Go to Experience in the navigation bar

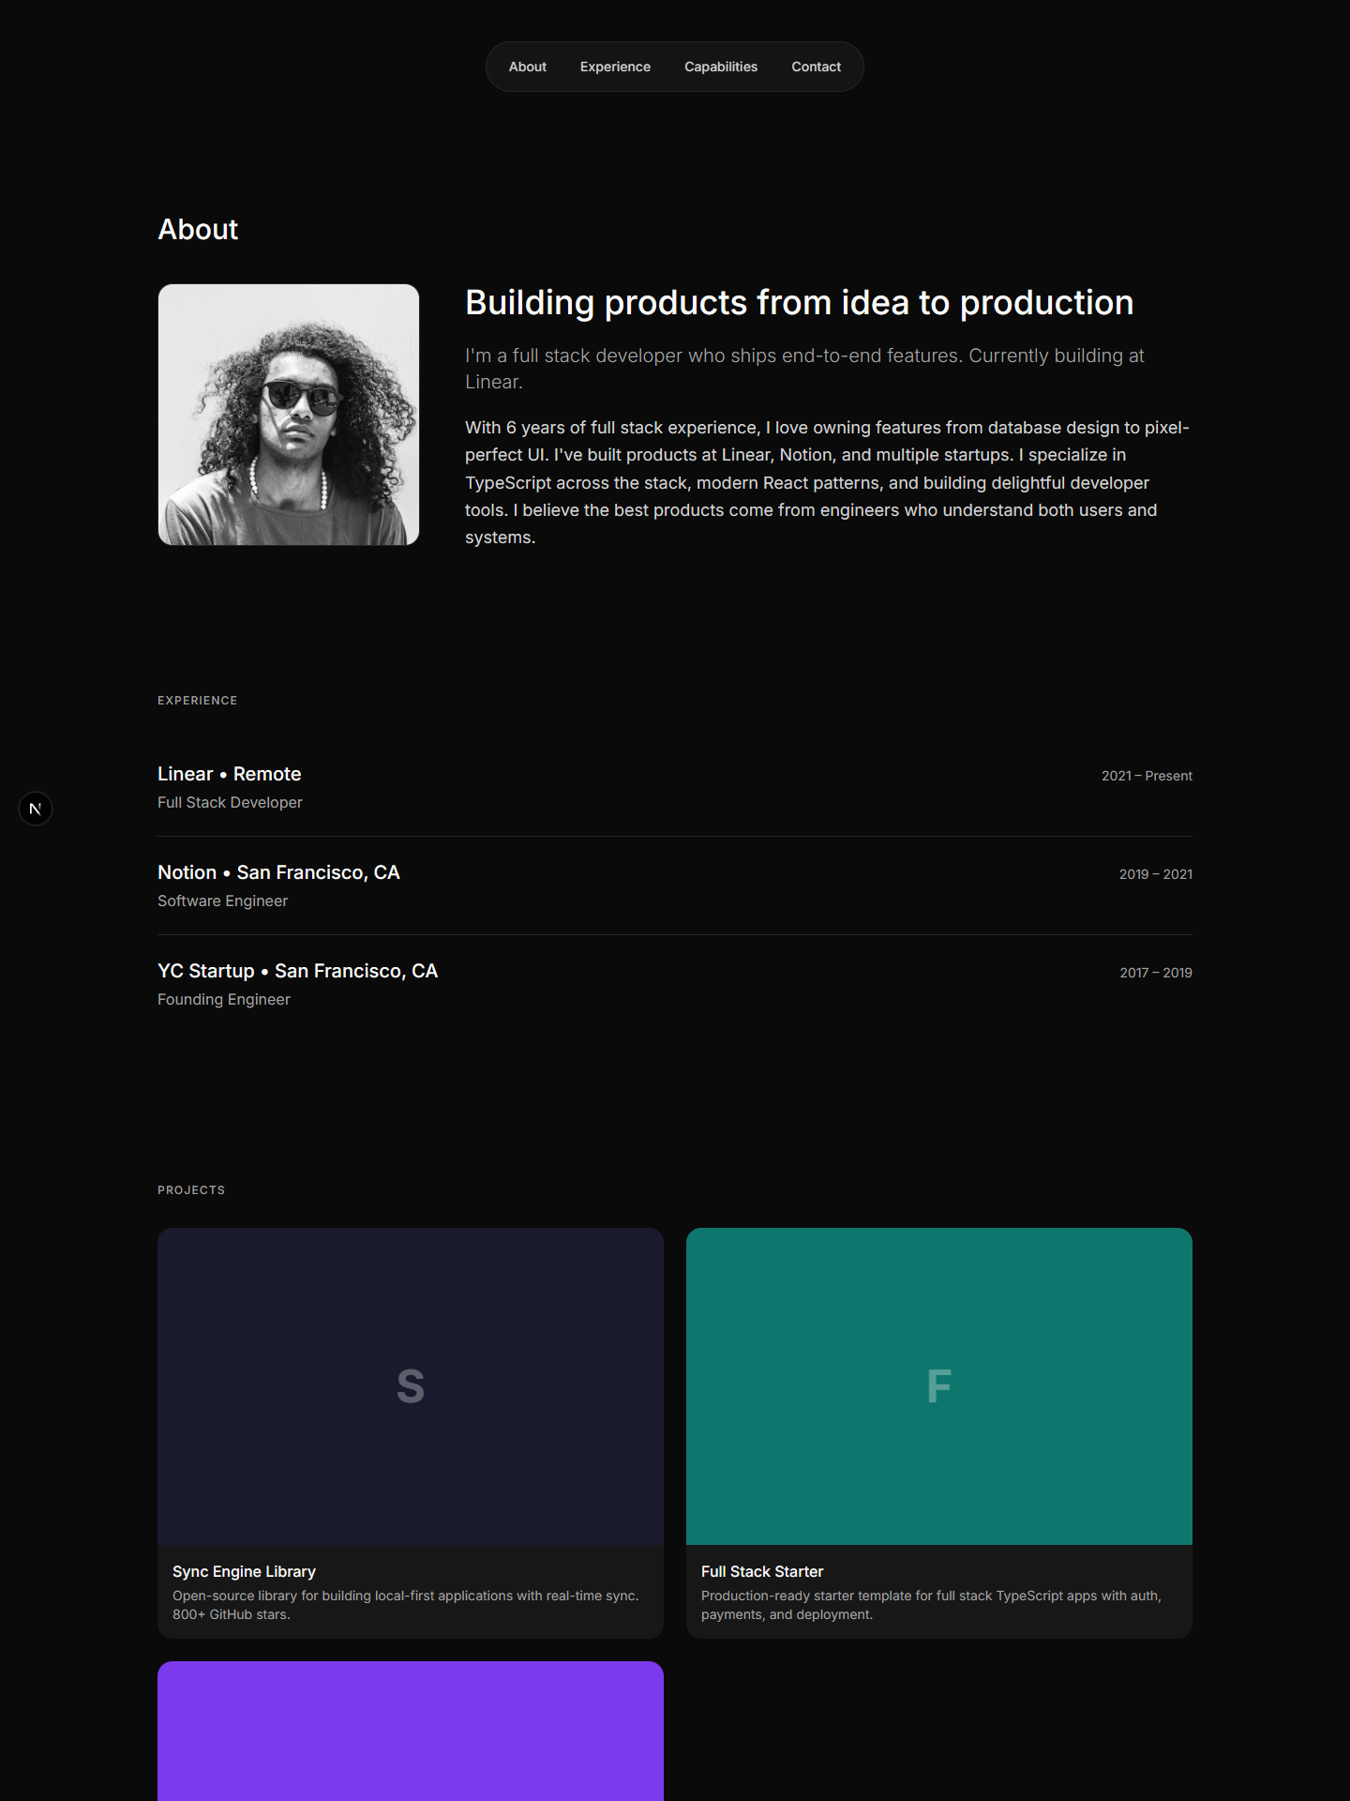point(615,67)
